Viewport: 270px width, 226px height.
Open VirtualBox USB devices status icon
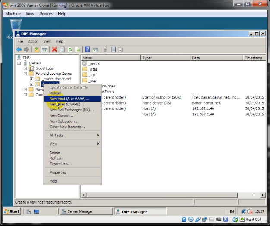[198, 219]
